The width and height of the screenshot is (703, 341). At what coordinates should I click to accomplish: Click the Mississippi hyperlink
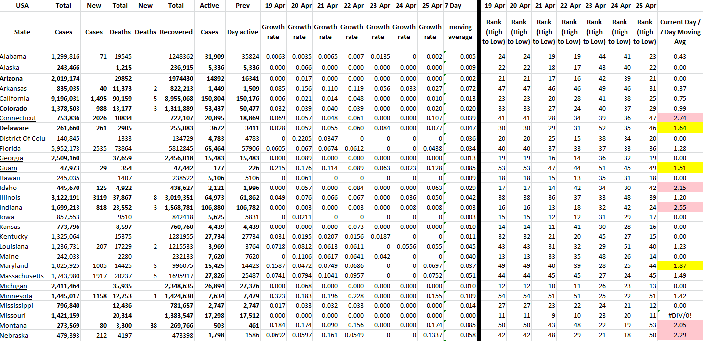[16, 306]
